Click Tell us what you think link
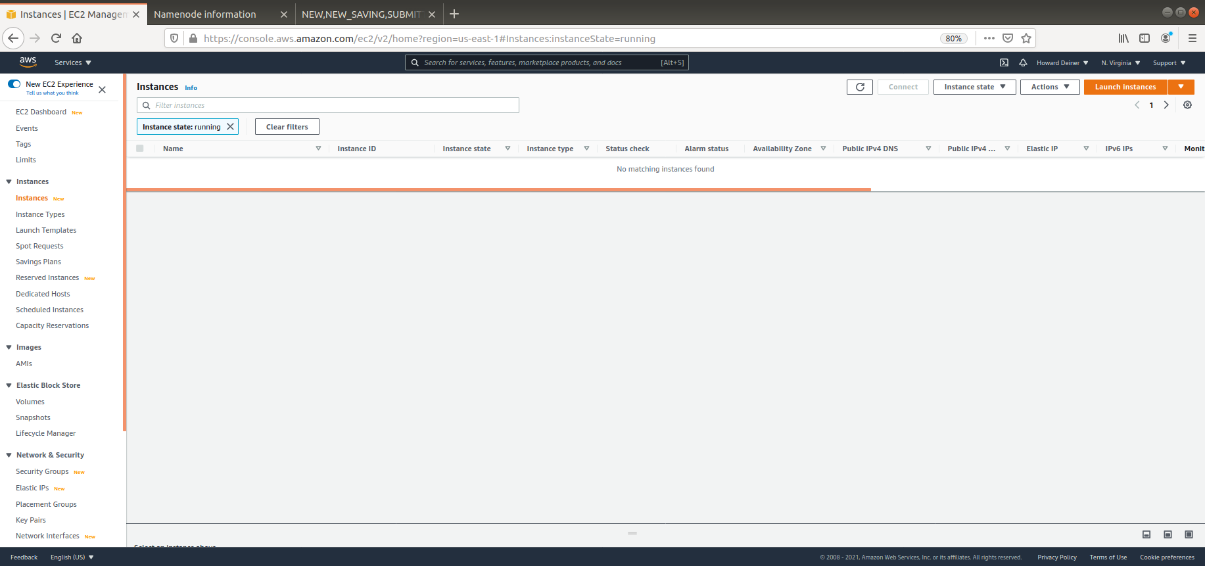Image resolution: width=1205 pixels, height=566 pixels. pos(52,93)
